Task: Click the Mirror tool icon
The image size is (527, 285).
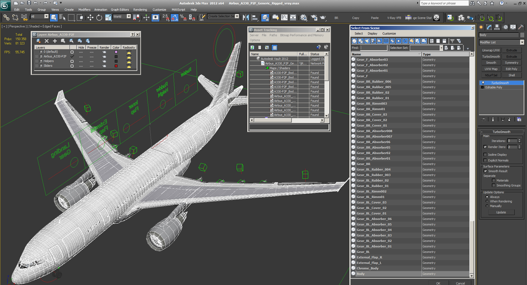Action: tap(246, 17)
